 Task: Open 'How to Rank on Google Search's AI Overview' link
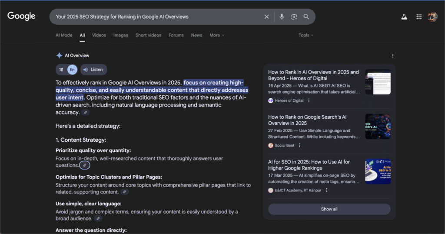[307, 120]
